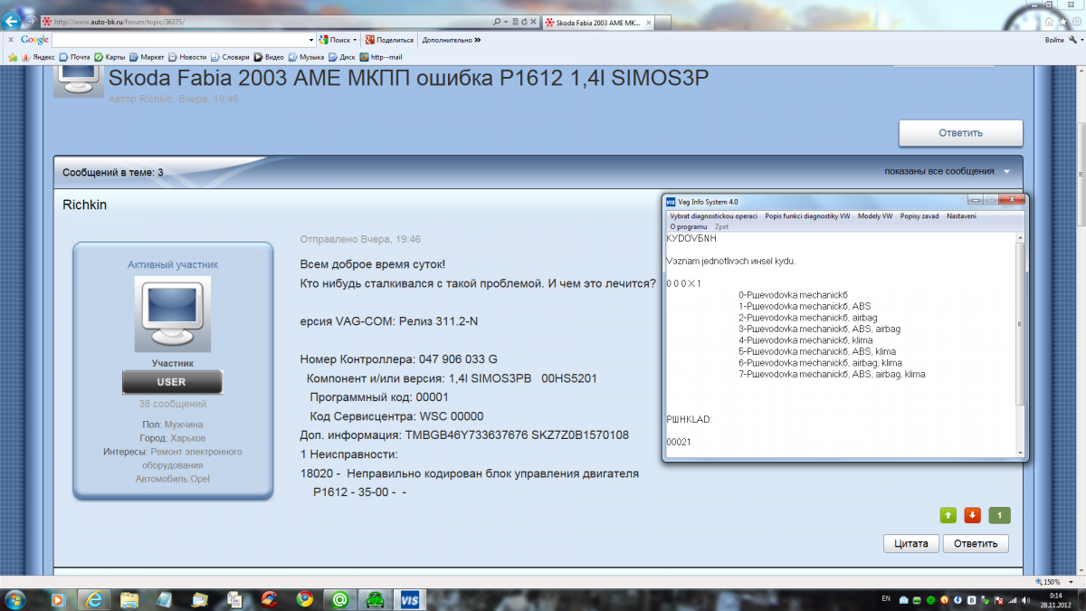Click Войти in Google toolbar
This screenshot has width=1086, height=611.
click(x=1054, y=40)
